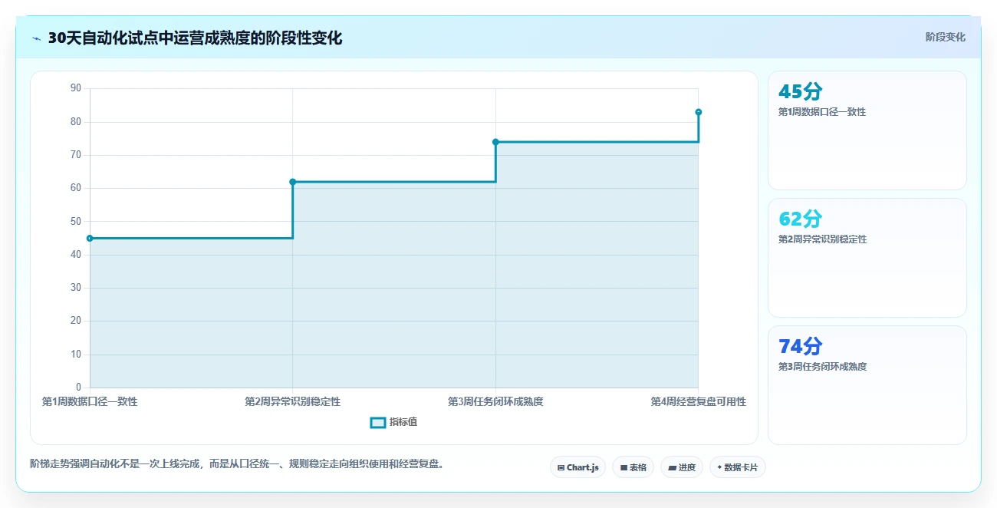This screenshot has width=997, height=508.
Task: Click the 45分 card value
Action: point(800,92)
